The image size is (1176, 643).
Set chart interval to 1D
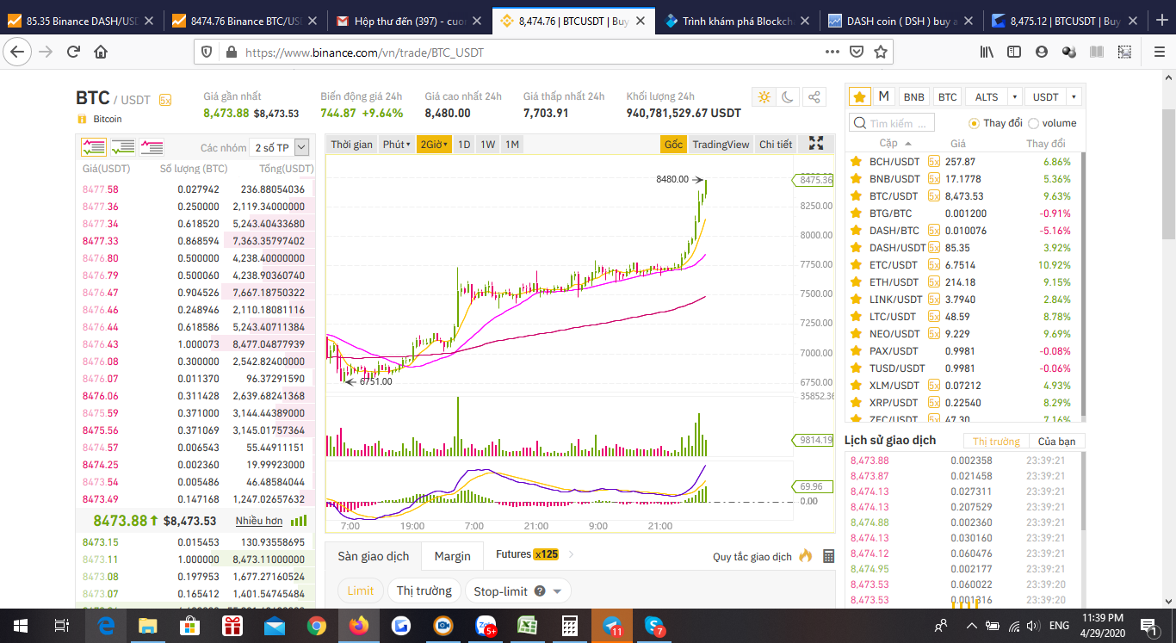tap(463, 145)
